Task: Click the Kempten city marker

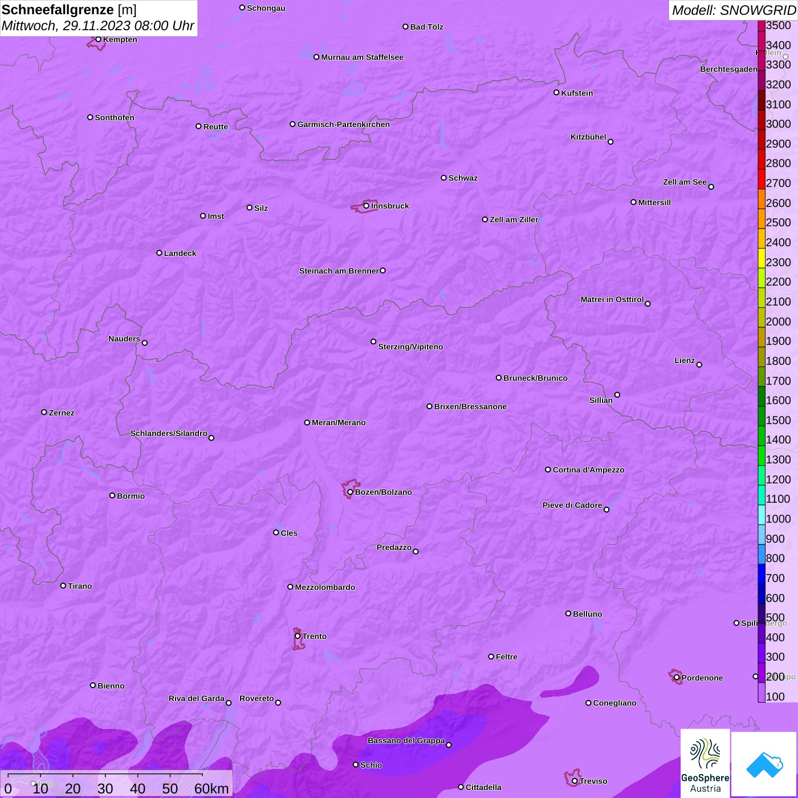Action: click(x=99, y=39)
